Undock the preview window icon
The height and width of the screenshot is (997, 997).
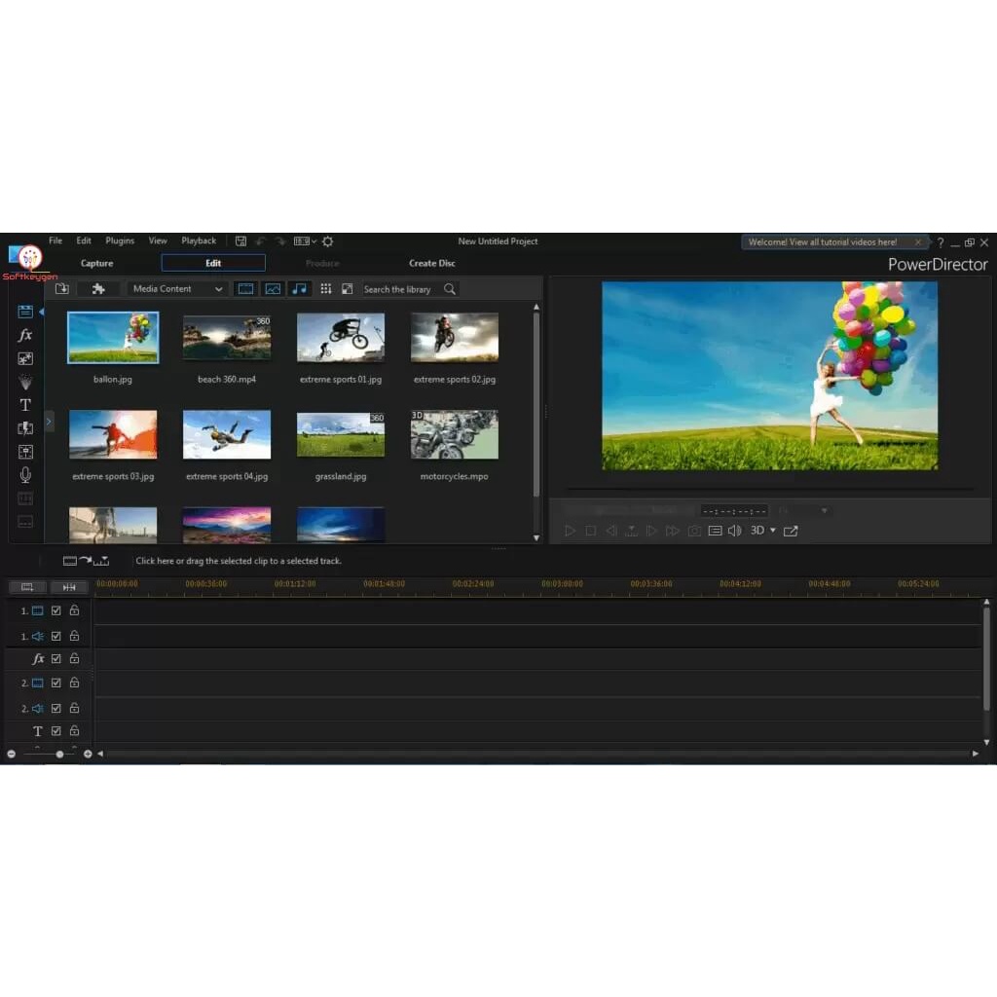click(791, 531)
